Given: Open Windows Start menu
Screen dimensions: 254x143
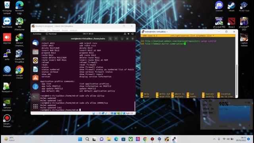Looking at the screenshot, I should tap(80, 139).
